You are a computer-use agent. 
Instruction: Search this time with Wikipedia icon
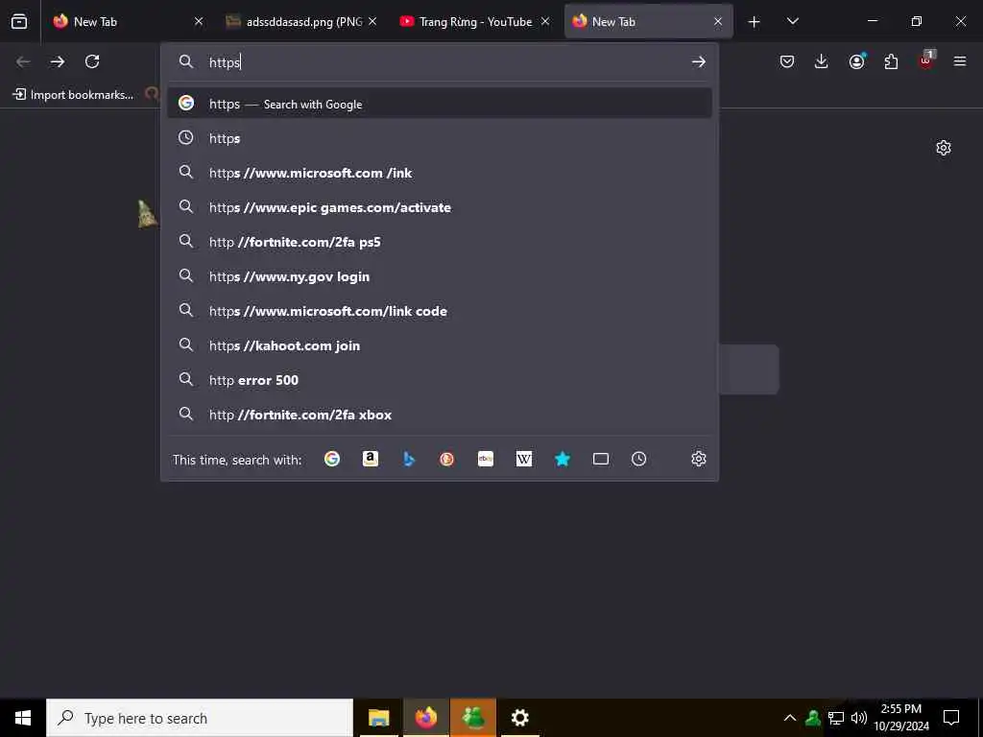[x=524, y=459]
